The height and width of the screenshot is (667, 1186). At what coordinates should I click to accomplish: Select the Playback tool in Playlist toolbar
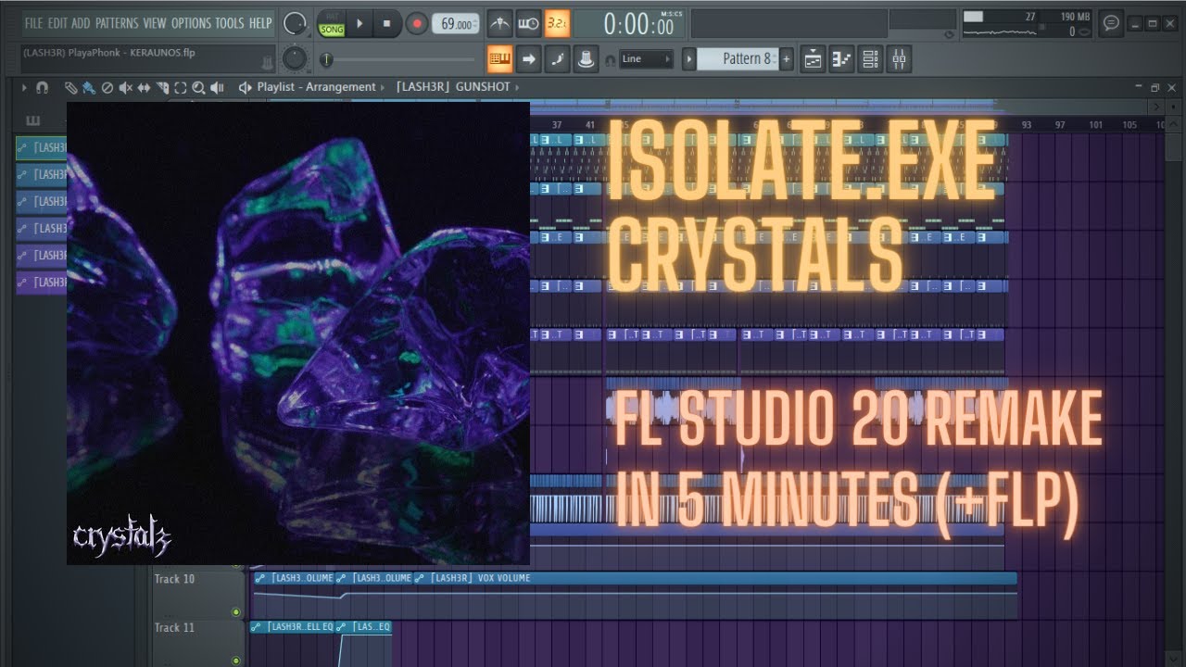click(217, 88)
